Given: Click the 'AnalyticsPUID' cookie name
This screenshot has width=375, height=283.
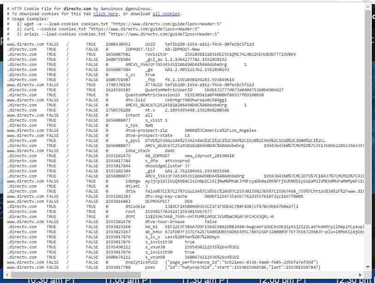Looking at the screenshot, I should click(141, 262).
